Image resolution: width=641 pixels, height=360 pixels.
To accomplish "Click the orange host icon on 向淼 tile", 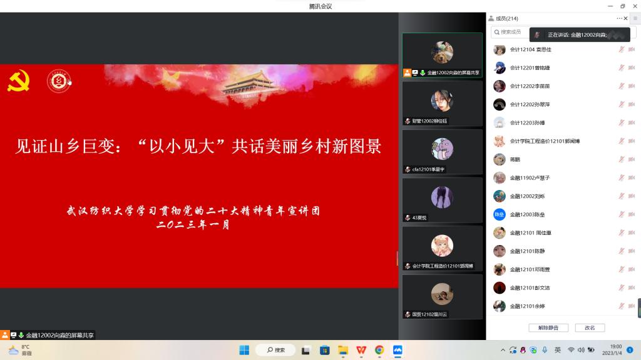I will 408,73.
